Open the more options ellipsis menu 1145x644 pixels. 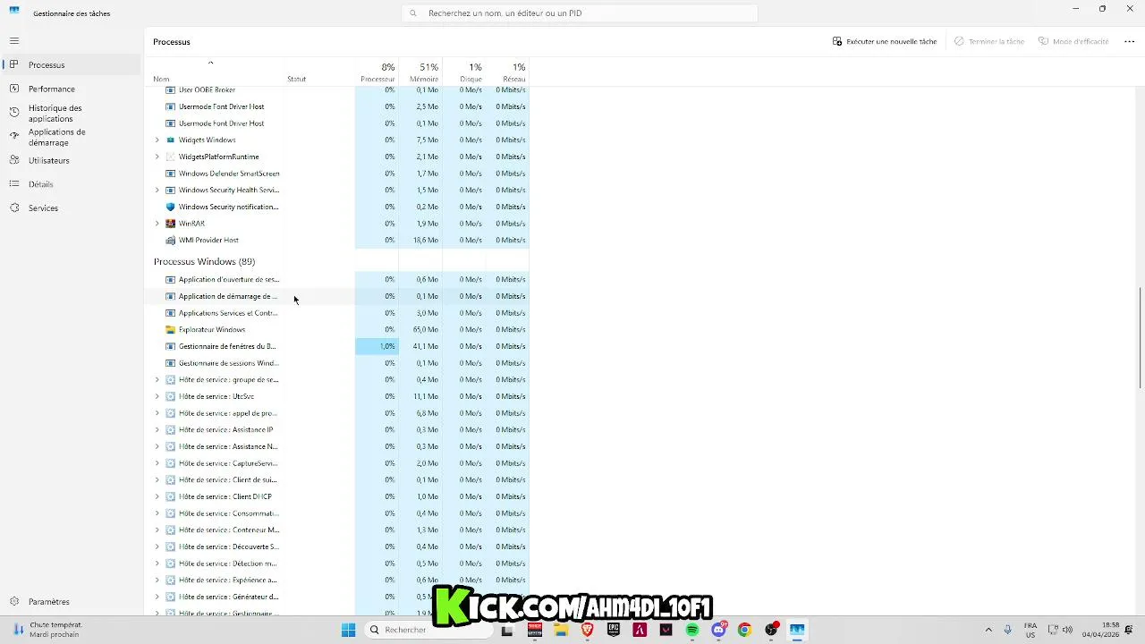(1129, 41)
